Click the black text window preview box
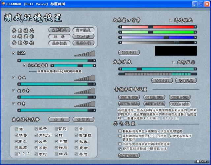Viewport: 211px width, 165px height. [176, 51]
